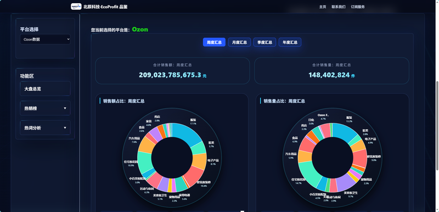Expand the 热词分析 menu arrow
Image resolution: width=439 pixels, height=212 pixels.
click(x=65, y=128)
